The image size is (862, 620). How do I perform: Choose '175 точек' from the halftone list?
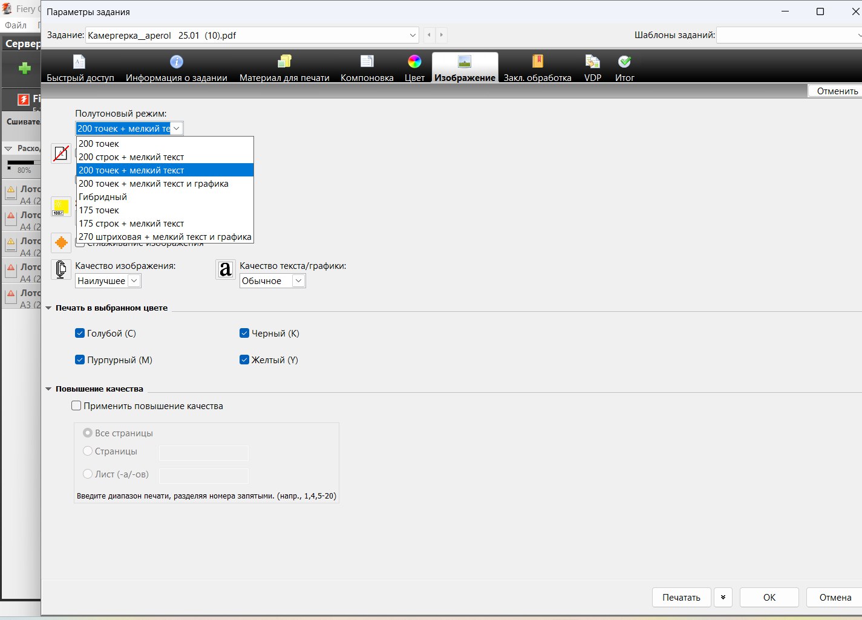point(165,210)
